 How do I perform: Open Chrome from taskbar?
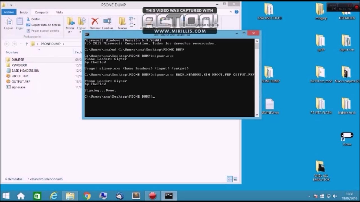87,196
